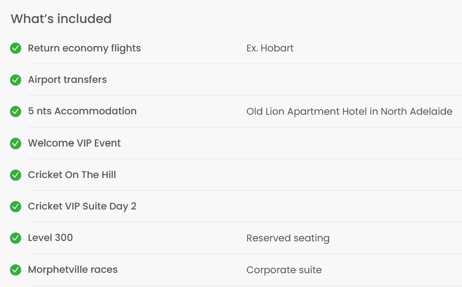The width and height of the screenshot is (462, 287).
Task: Click the Old Lion Apartment Hotel description
Action: (x=349, y=112)
